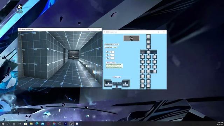Screen dimensions: 224x126
Task: Click the coordinate field showing 15
Action: click(112, 52)
